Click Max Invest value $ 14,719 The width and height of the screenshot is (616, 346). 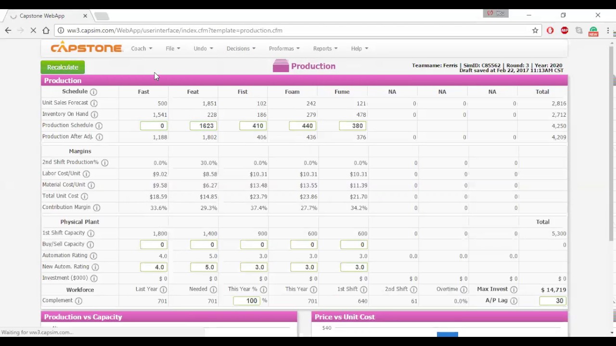click(553, 290)
